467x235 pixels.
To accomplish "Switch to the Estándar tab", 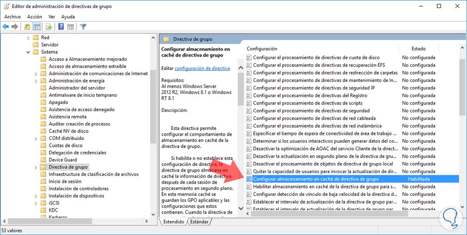I will click(199, 221).
